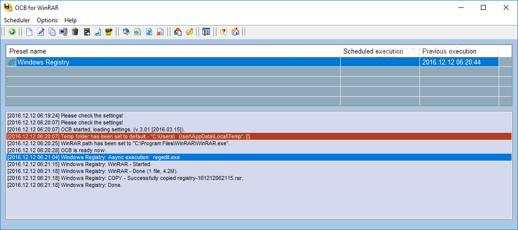This screenshot has width=518, height=230.
Task: Click the yellow crayon box icon
Action: 109,32
